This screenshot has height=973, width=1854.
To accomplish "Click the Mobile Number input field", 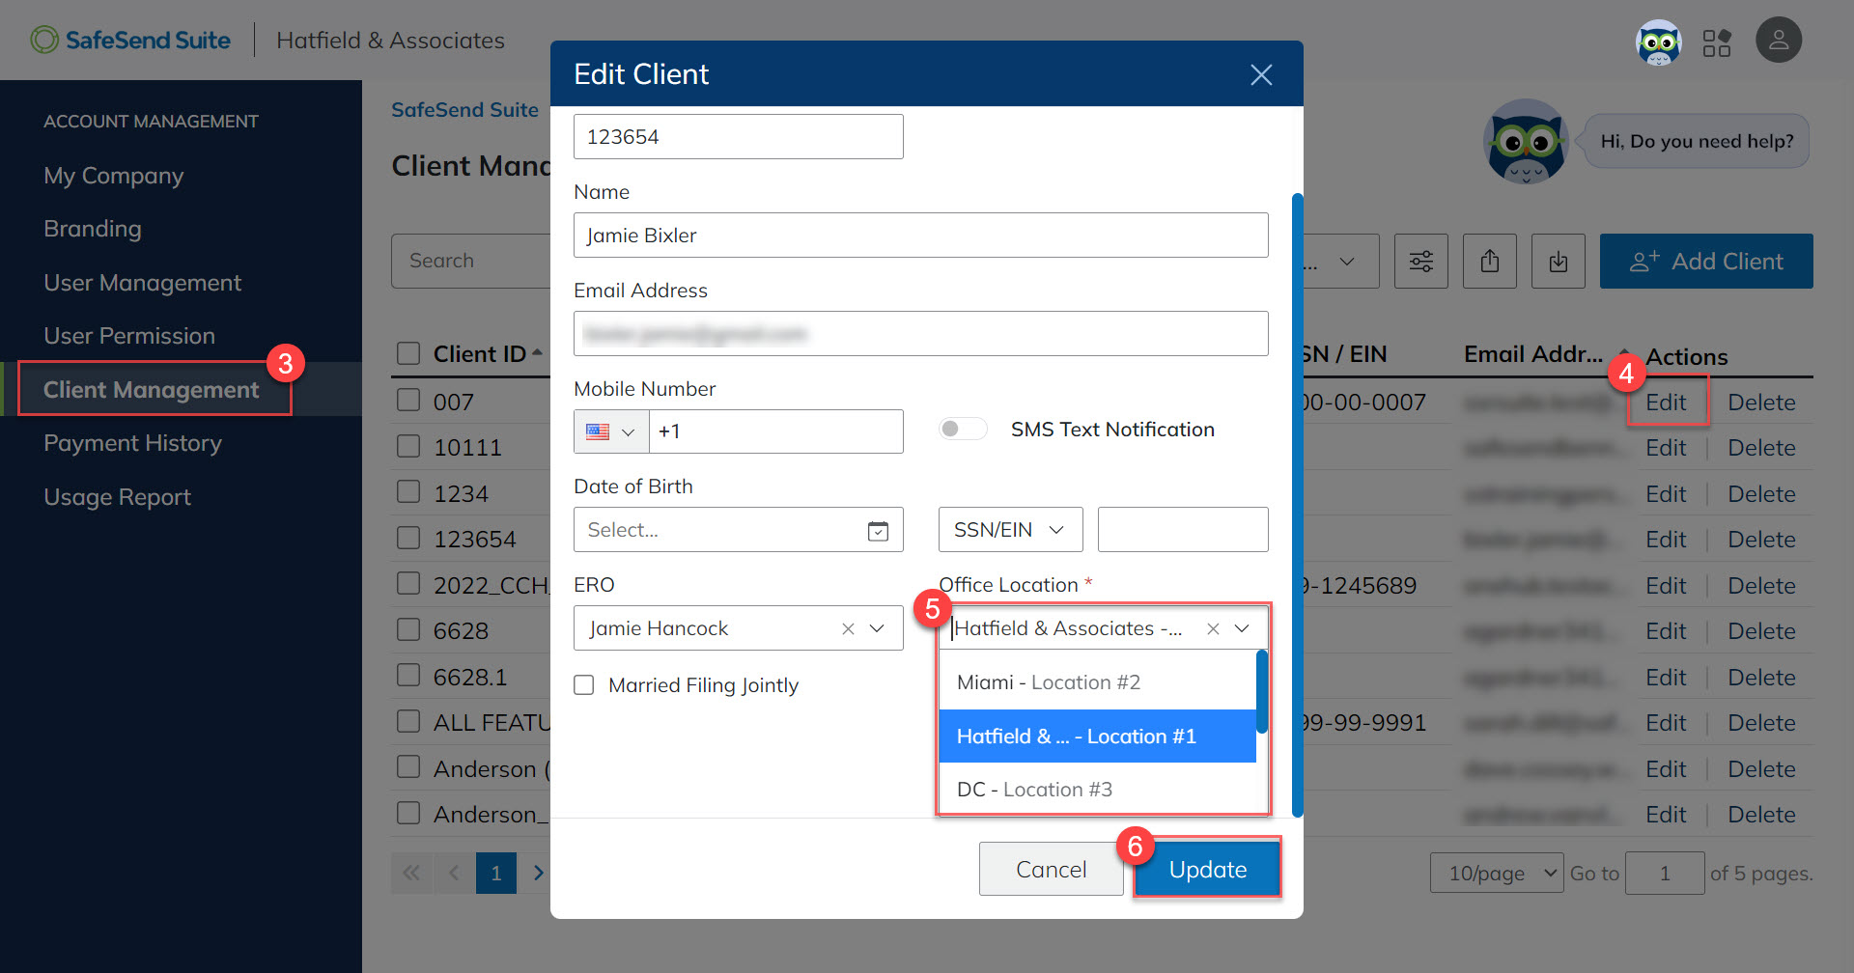I will coord(776,431).
